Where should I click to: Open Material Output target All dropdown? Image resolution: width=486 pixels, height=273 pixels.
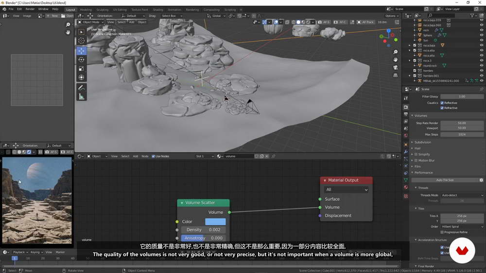[346, 190]
